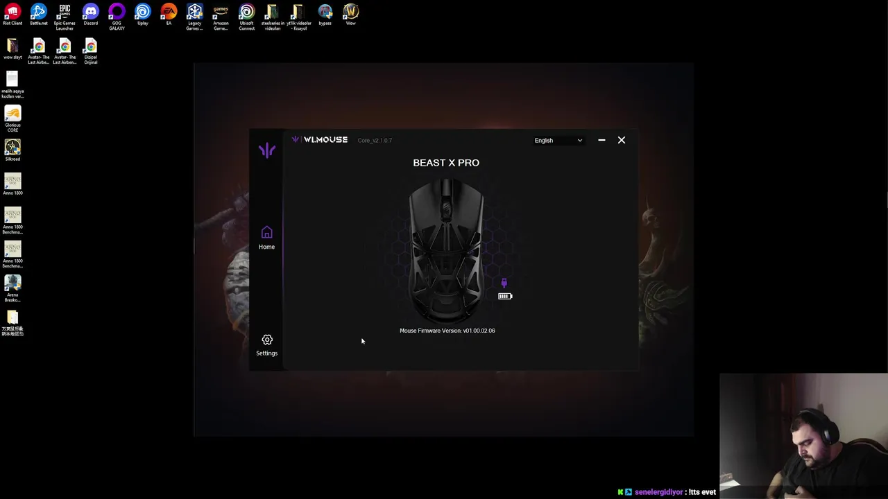Close the WLMouse application window
The width and height of the screenshot is (888, 499).
pos(622,140)
